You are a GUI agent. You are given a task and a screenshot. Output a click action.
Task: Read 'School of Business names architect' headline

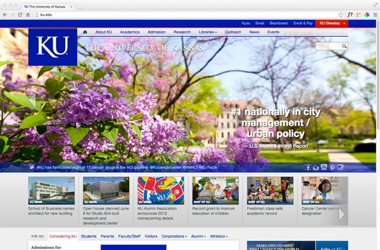[51, 211]
